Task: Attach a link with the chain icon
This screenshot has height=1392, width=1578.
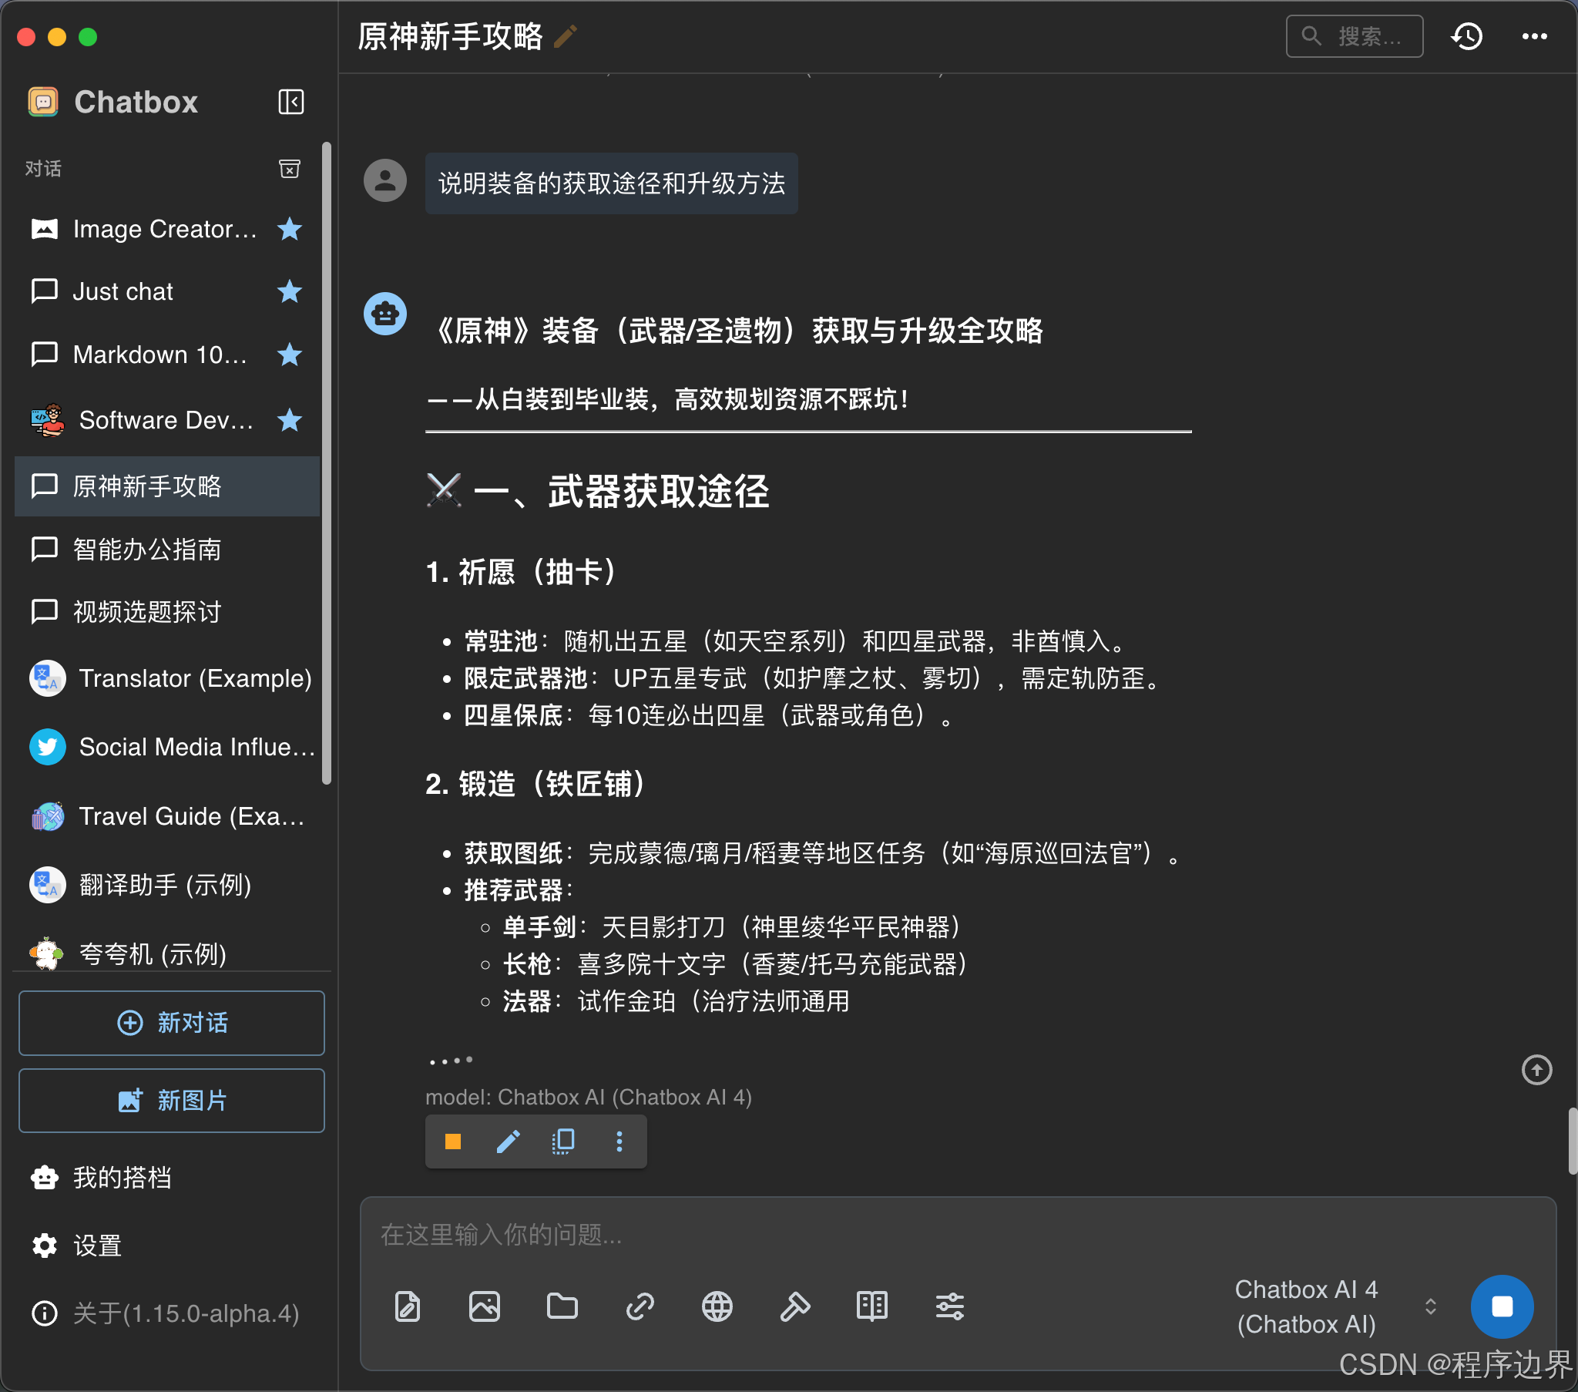Action: (640, 1306)
